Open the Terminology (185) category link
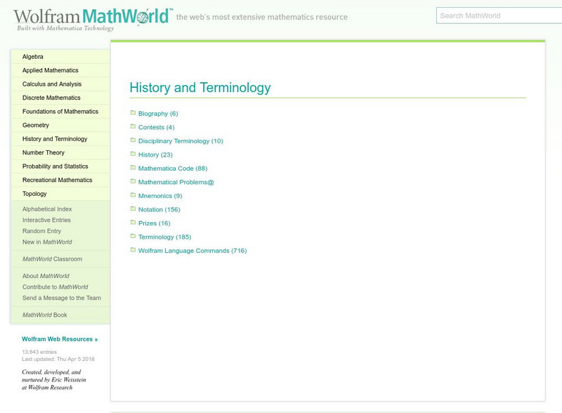This screenshot has height=413, width=562. tap(164, 237)
